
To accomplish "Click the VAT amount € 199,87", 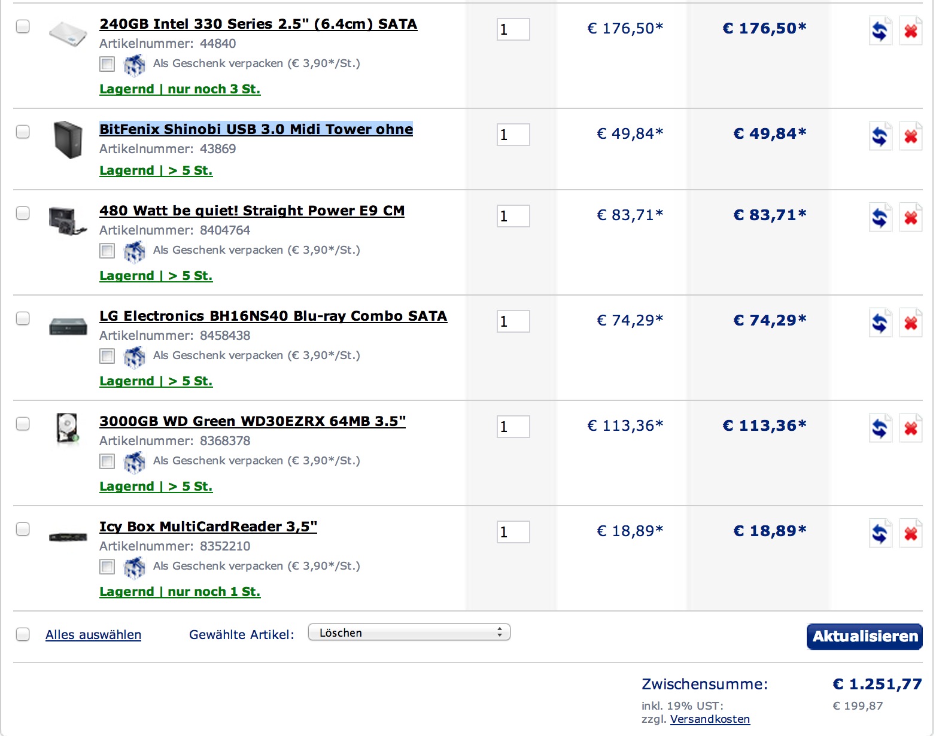I will [x=858, y=706].
